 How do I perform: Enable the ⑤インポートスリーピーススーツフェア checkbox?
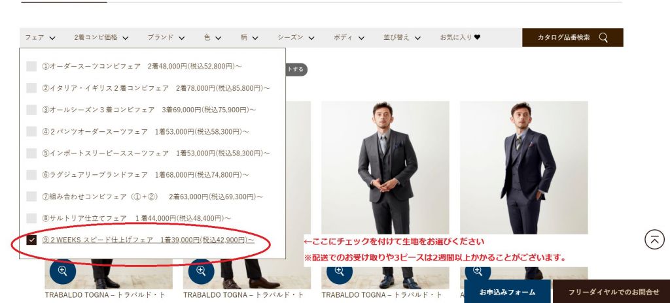[x=31, y=153]
